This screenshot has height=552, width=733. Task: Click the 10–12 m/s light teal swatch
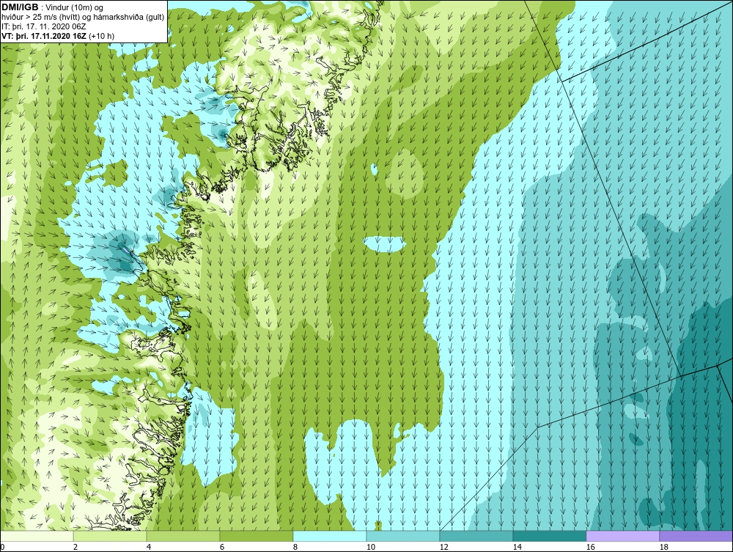pos(403,536)
